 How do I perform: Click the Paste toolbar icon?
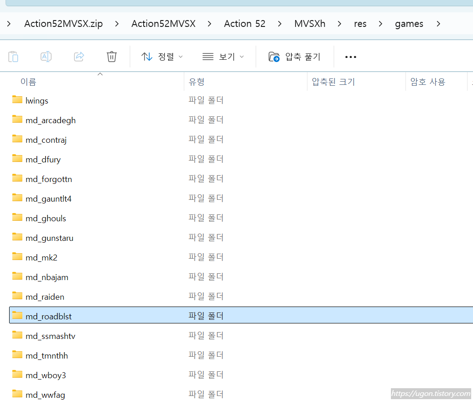(13, 57)
